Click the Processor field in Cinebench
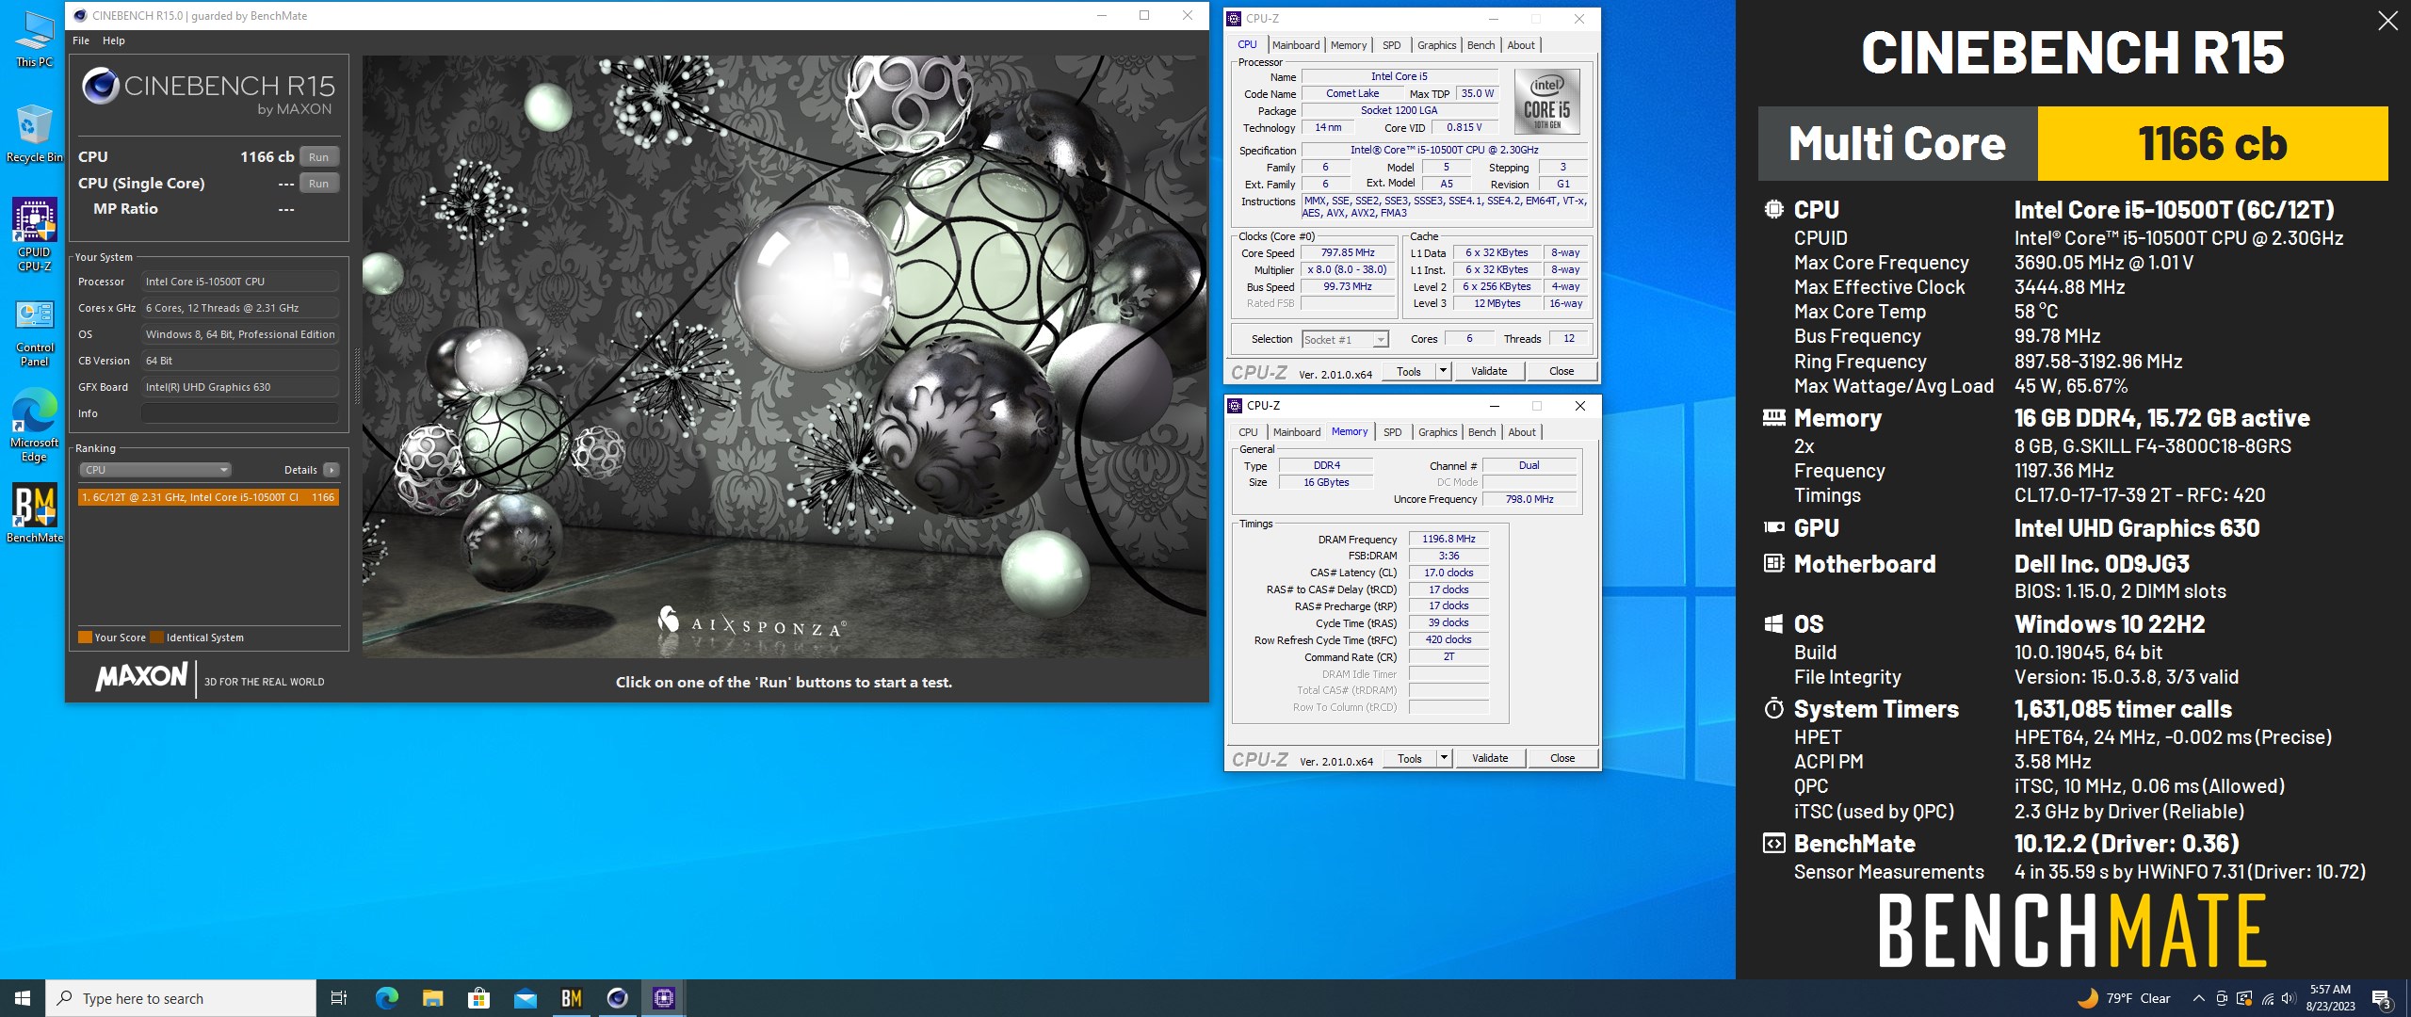The width and height of the screenshot is (2411, 1017). [x=240, y=282]
